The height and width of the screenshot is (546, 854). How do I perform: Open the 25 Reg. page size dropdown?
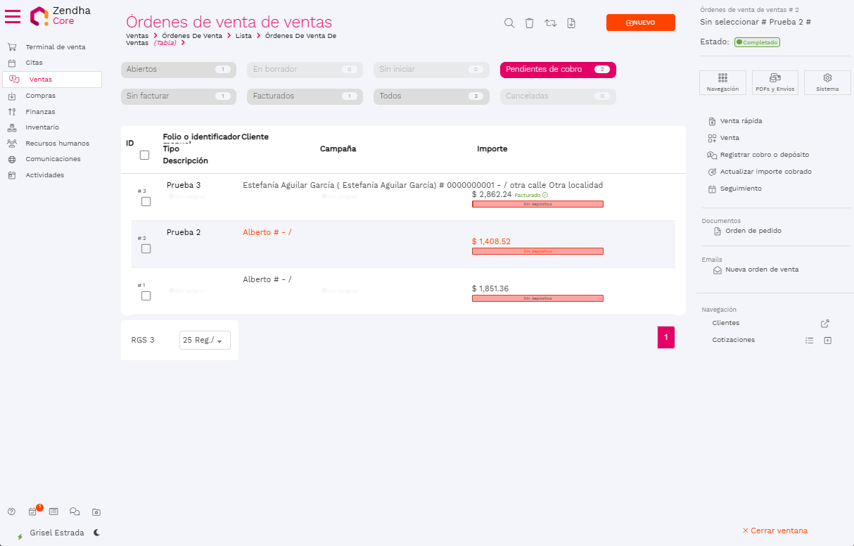coord(205,341)
